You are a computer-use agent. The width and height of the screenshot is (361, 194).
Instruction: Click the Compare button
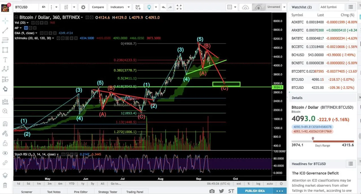[x=98, y=7]
